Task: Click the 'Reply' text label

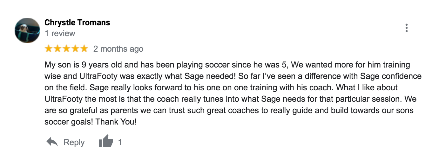Action: coord(74,143)
